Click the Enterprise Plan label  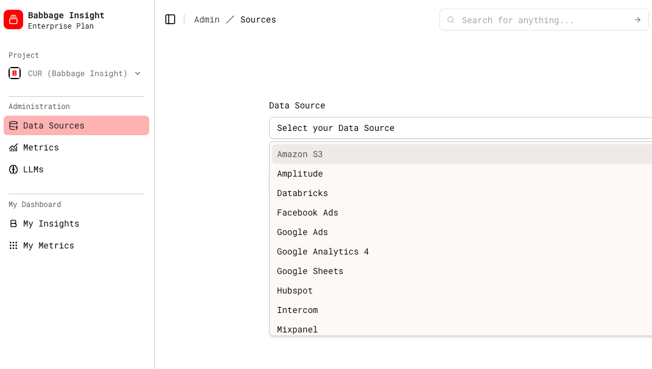[x=61, y=26]
